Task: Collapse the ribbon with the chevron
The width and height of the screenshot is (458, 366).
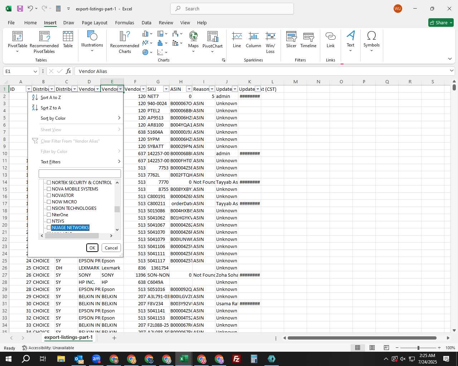Action: [450, 59]
